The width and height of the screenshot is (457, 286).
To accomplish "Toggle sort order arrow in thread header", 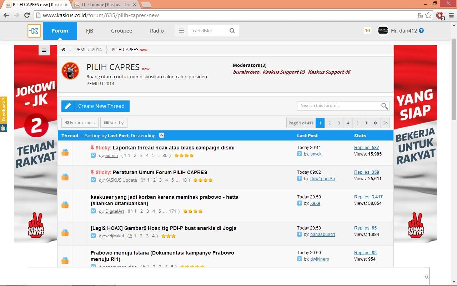I will coord(162,135).
